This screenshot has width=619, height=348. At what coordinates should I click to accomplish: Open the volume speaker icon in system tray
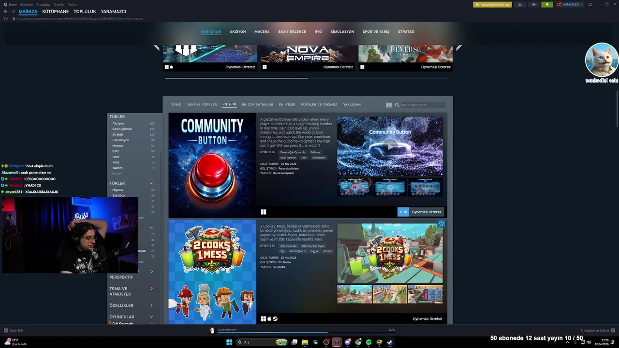point(589,342)
